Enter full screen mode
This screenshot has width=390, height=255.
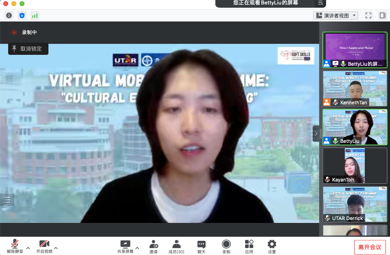[x=368, y=15]
